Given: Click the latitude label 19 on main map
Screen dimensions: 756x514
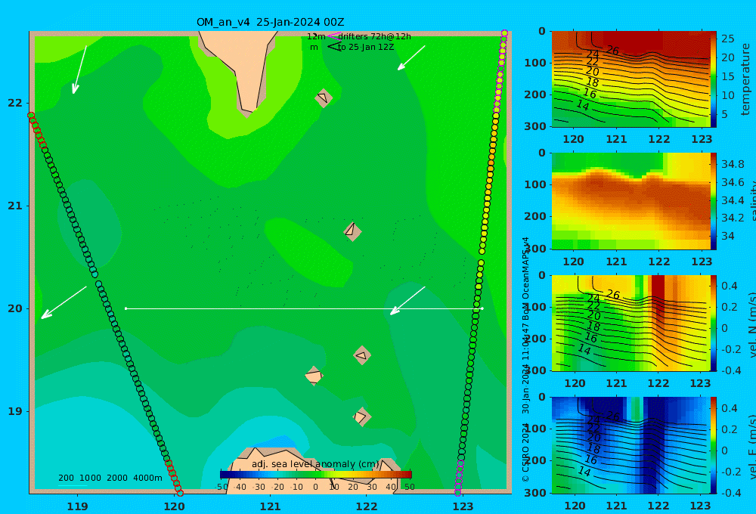Looking at the screenshot, I should [x=15, y=411].
